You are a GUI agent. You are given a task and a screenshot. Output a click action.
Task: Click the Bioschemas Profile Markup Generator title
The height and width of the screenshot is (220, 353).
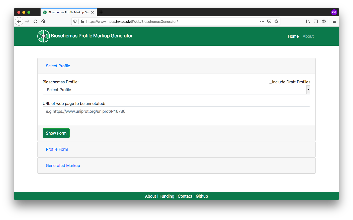click(92, 36)
